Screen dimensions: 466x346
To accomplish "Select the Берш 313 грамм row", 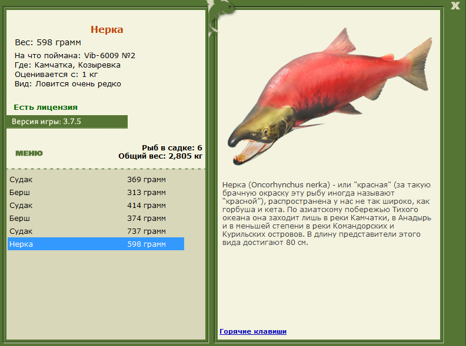I will [x=96, y=192].
